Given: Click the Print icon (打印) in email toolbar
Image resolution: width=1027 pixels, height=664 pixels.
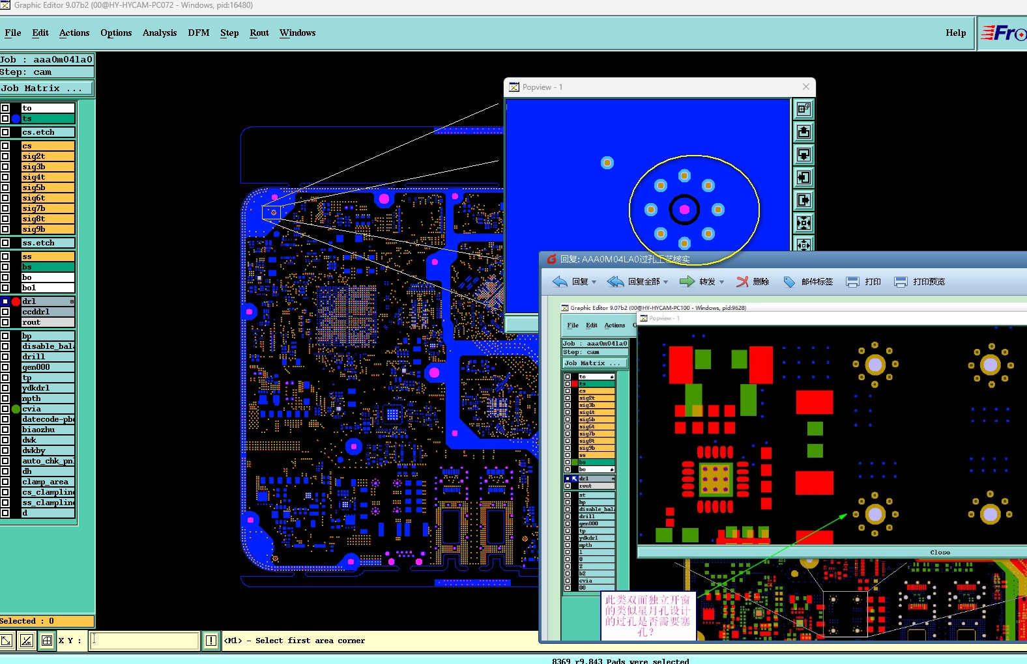Looking at the screenshot, I should point(852,282).
